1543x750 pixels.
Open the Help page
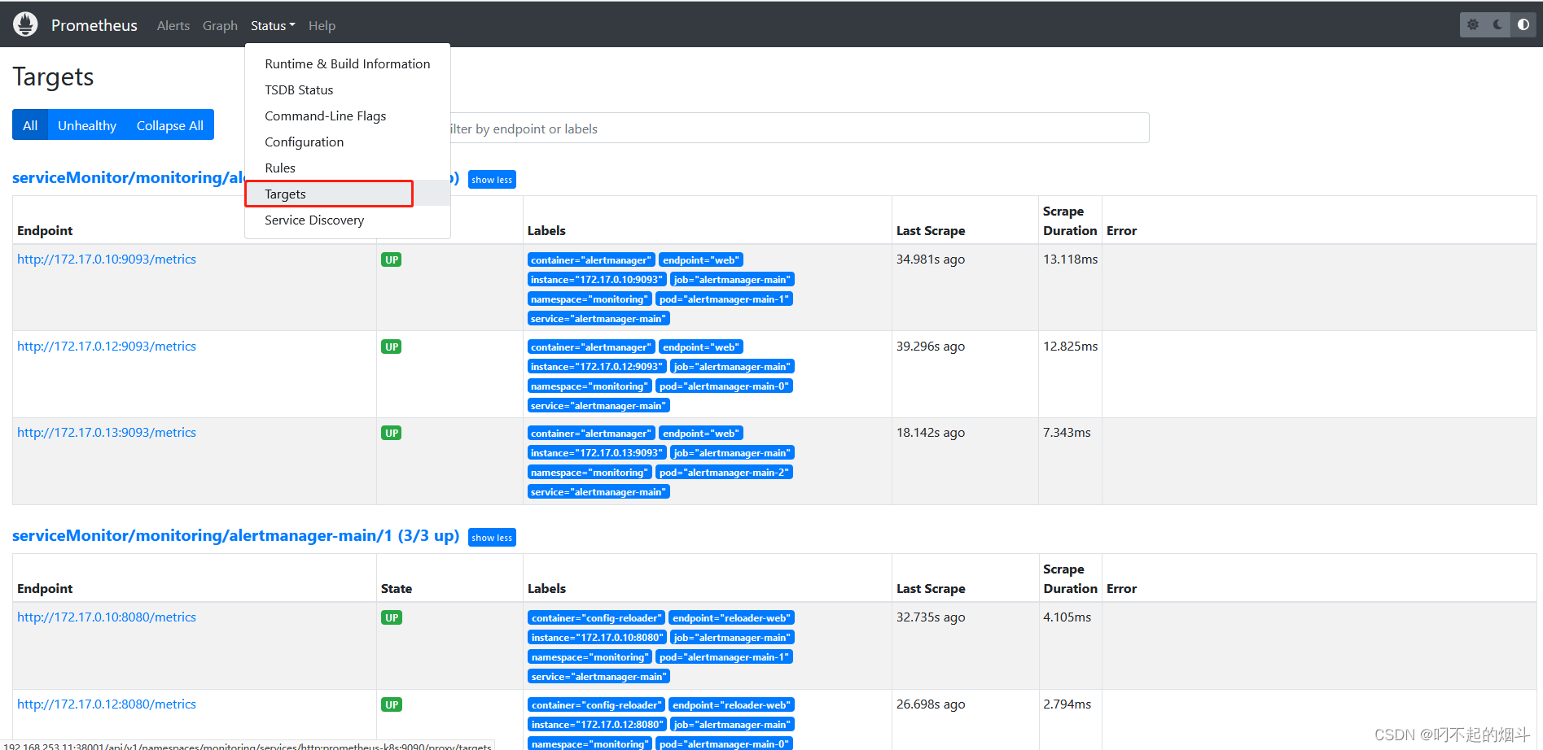point(322,25)
